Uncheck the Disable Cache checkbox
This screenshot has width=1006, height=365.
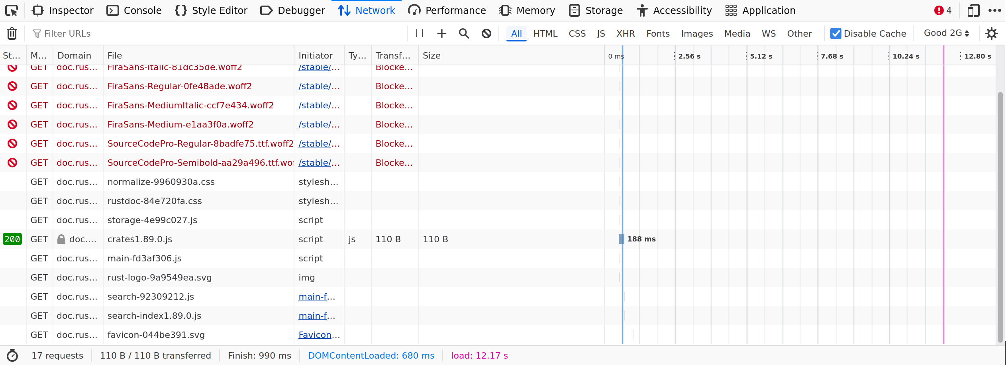click(835, 33)
